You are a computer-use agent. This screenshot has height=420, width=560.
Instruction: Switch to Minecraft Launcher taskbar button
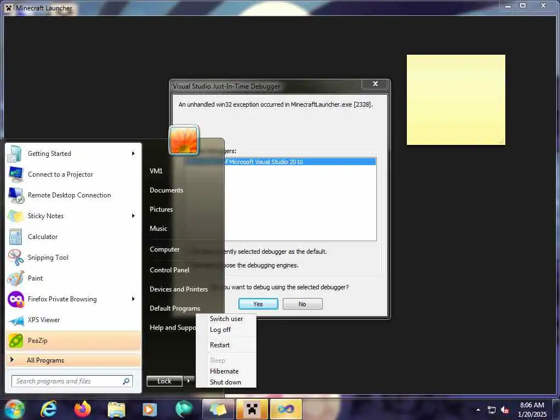tap(252, 409)
